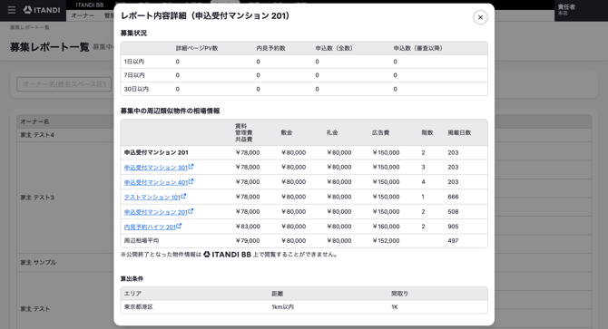Click the 募集レポート一覧 breadcrumb in background
This screenshot has height=329, width=608.
pyautogui.click(x=30, y=27)
